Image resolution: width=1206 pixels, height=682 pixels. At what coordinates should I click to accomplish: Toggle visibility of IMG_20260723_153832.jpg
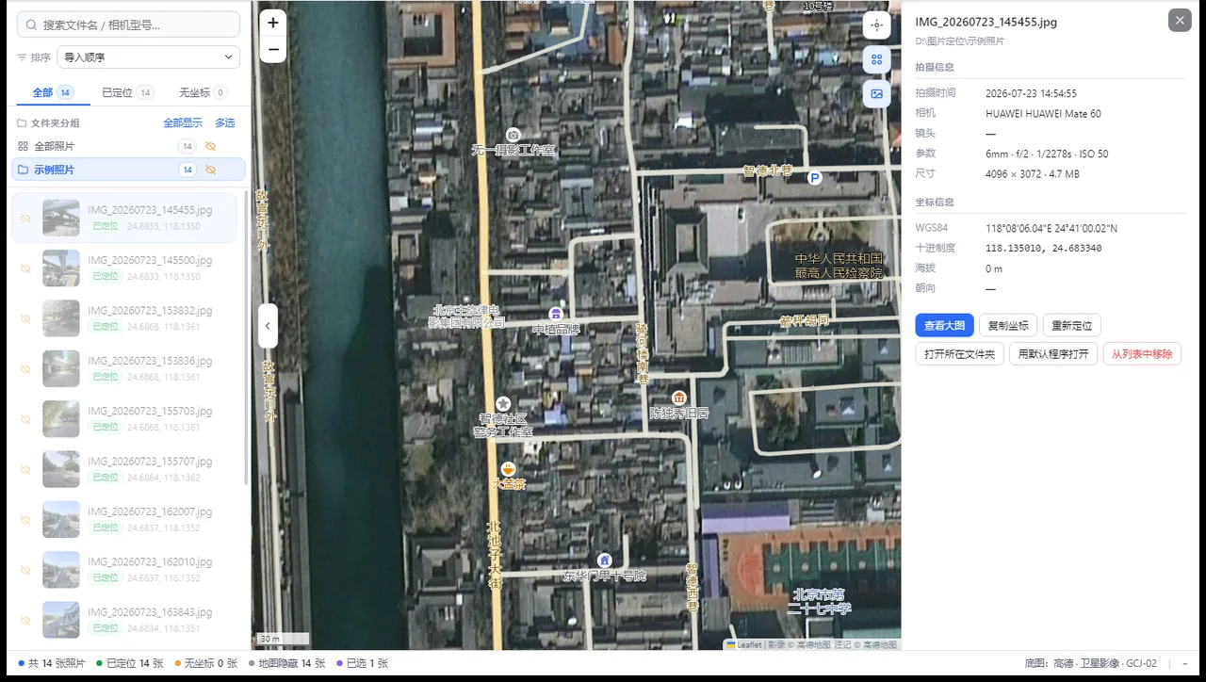25,319
